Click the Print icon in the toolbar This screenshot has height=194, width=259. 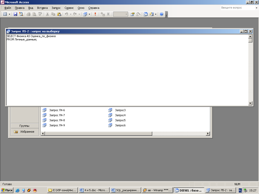point(28,14)
